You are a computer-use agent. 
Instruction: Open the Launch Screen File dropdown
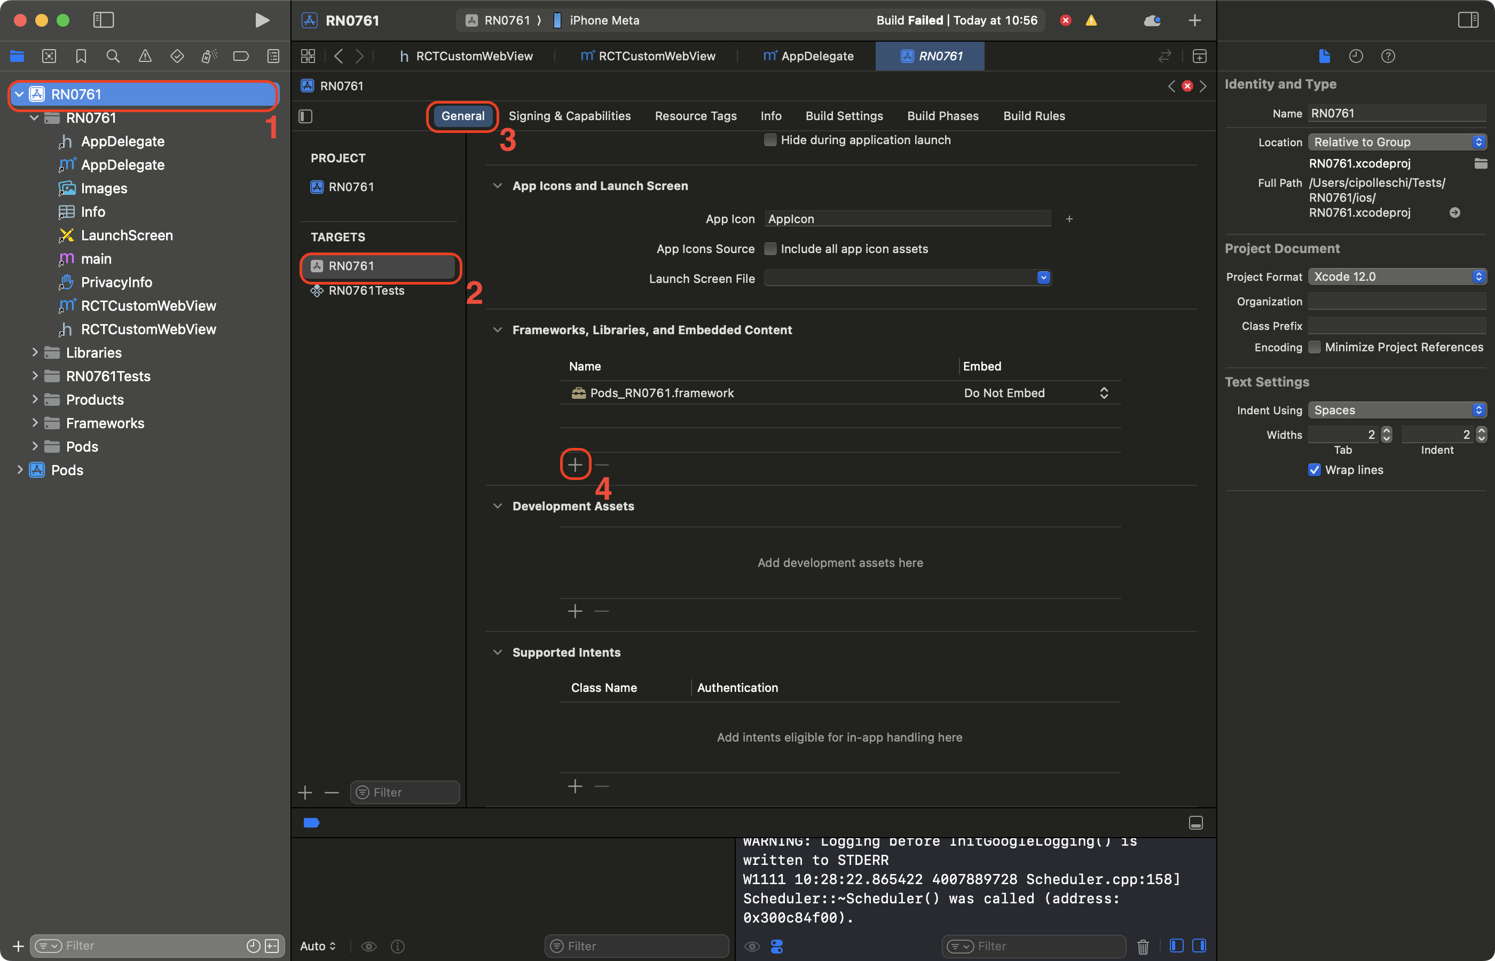coord(1043,278)
